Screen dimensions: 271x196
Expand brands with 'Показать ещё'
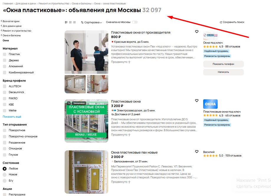12,116
